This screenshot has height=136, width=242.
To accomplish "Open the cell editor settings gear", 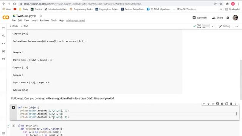I will [222, 104].
